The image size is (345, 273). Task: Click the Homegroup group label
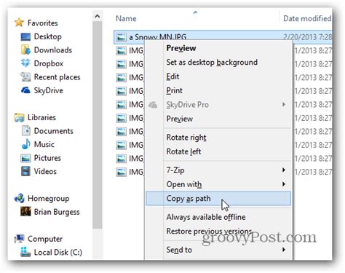[x=48, y=199]
